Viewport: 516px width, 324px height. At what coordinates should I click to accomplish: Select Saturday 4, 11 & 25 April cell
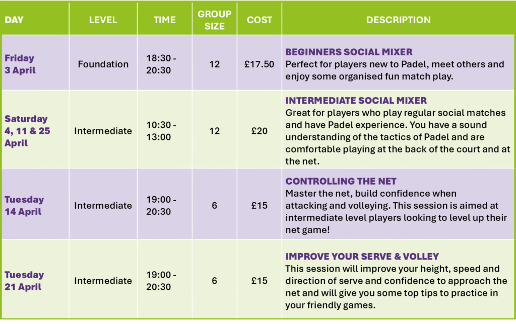click(27, 131)
